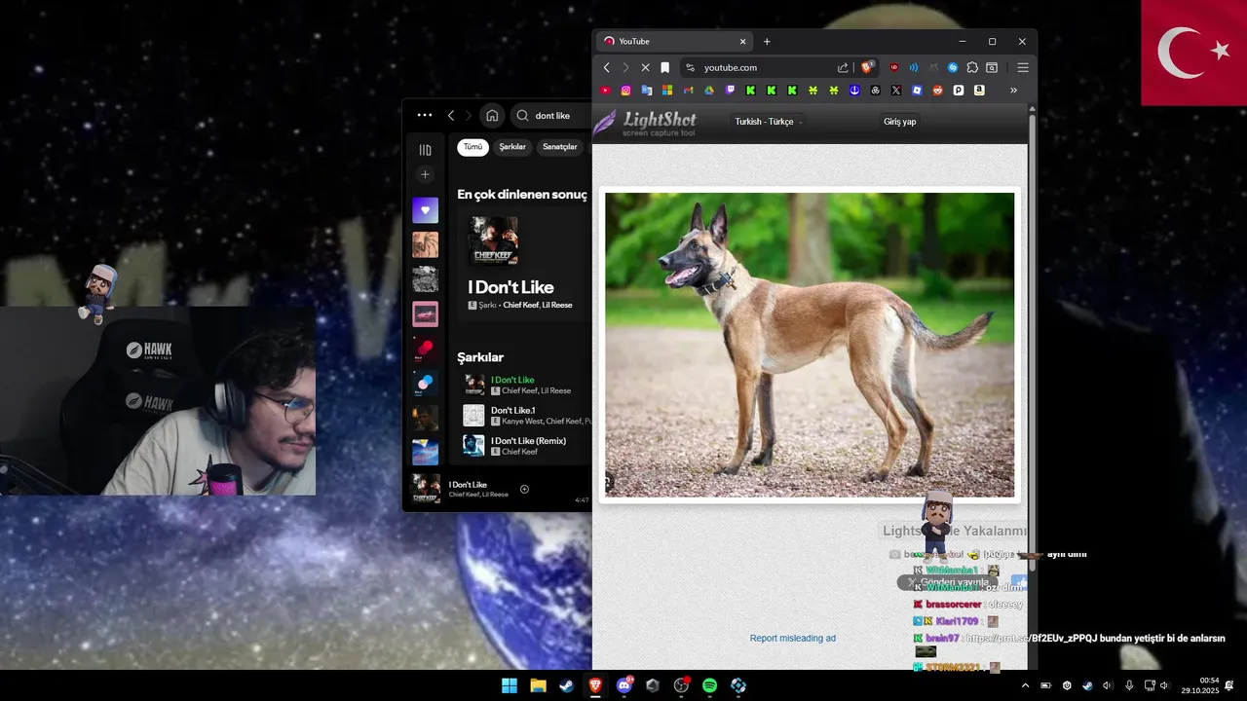1247x701 pixels.
Task: Open the Twitch bookmark icon
Action: pyautogui.click(x=730, y=91)
